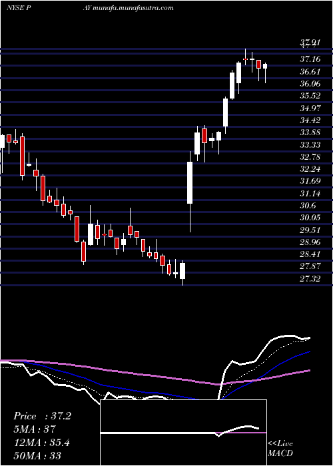This screenshot has height=466, width=333.
Task: Click the 30.05 price axis label
Action: (x=310, y=218)
